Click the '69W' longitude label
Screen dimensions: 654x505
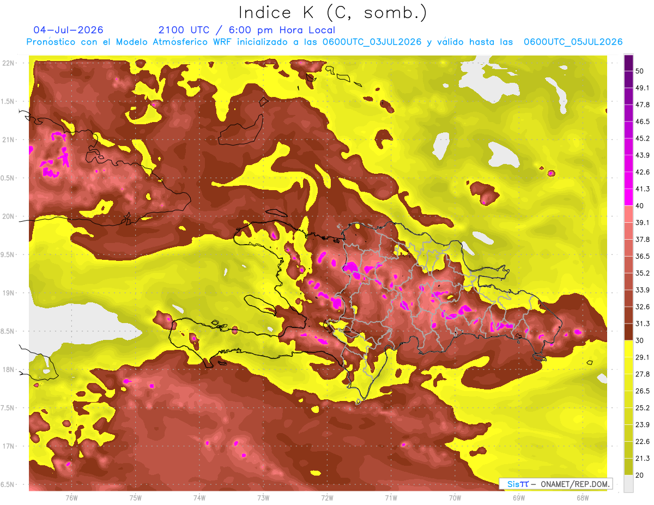(x=519, y=497)
